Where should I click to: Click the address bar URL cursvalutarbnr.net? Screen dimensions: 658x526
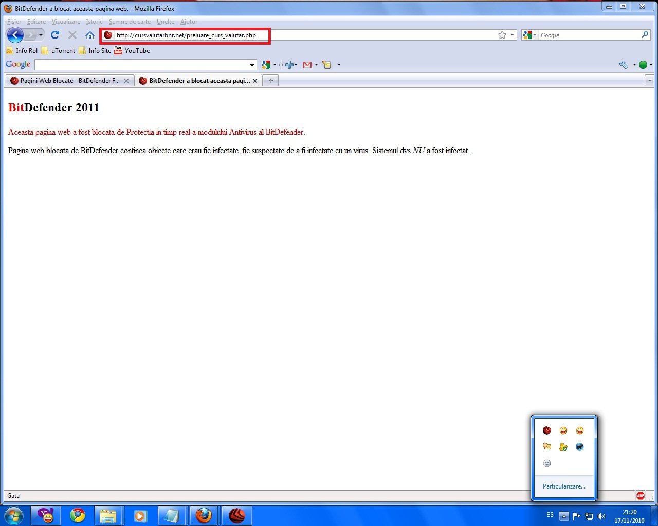point(186,35)
